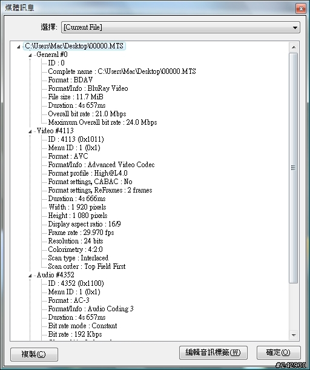
Task: Close the 媒體訊息 dialog window
Action: point(301,9)
